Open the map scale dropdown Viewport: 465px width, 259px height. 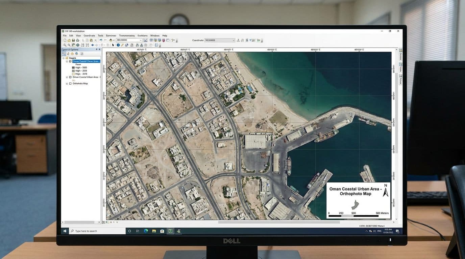(x=141, y=40)
